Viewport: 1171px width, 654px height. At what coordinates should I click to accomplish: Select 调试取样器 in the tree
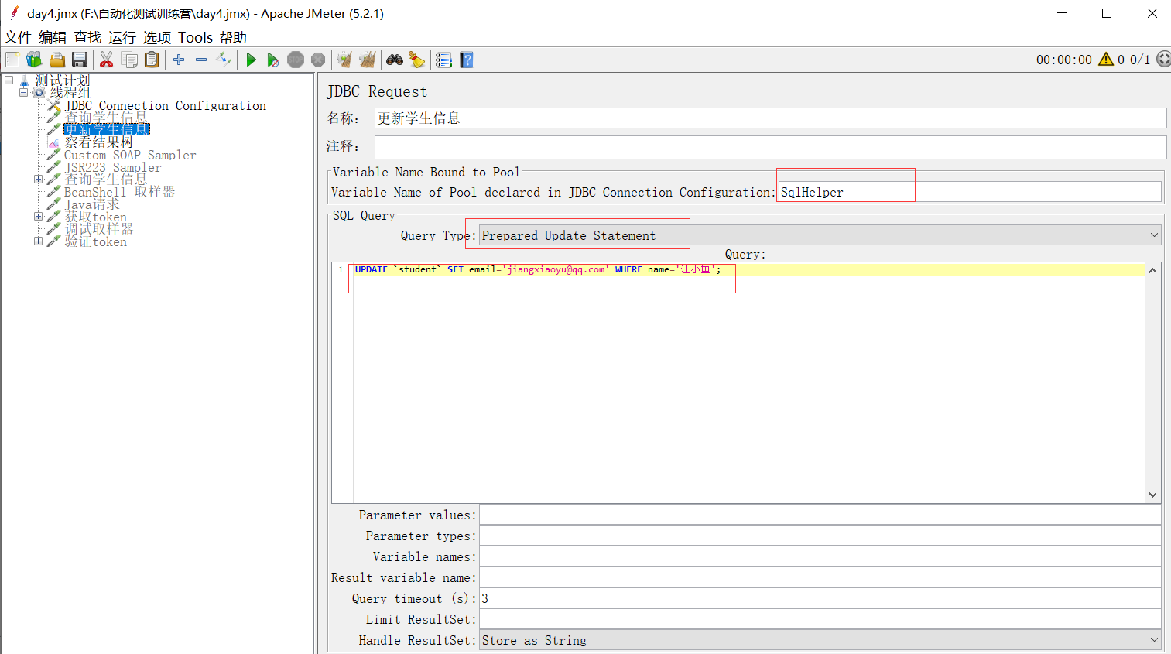pos(99,229)
